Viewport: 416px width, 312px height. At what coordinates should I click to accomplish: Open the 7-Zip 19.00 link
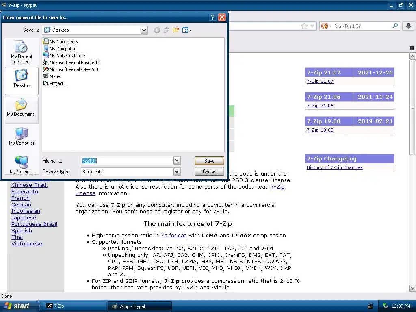(320, 130)
